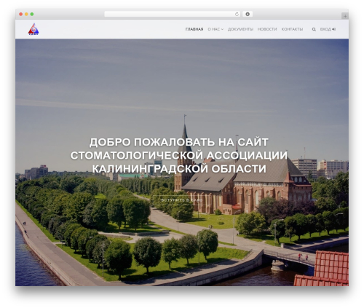Click the ВСТУПИТЬ В САКО button
Image resolution: width=364 pixels, height=308 pixels.
click(x=182, y=200)
